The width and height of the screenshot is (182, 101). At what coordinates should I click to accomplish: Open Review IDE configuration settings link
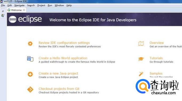pyautogui.click(x=64, y=43)
